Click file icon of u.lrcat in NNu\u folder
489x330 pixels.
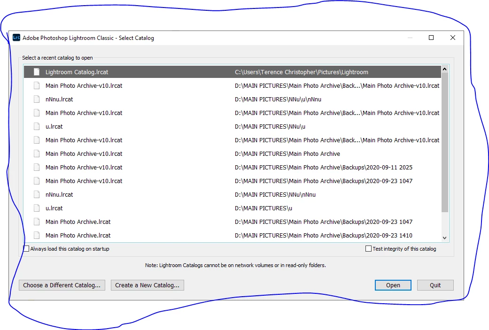pyautogui.click(x=37, y=127)
